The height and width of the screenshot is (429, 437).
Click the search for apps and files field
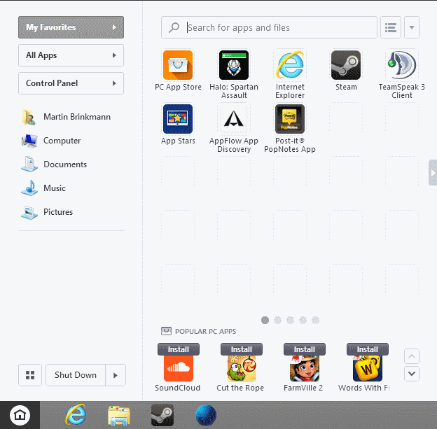pyautogui.click(x=269, y=27)
